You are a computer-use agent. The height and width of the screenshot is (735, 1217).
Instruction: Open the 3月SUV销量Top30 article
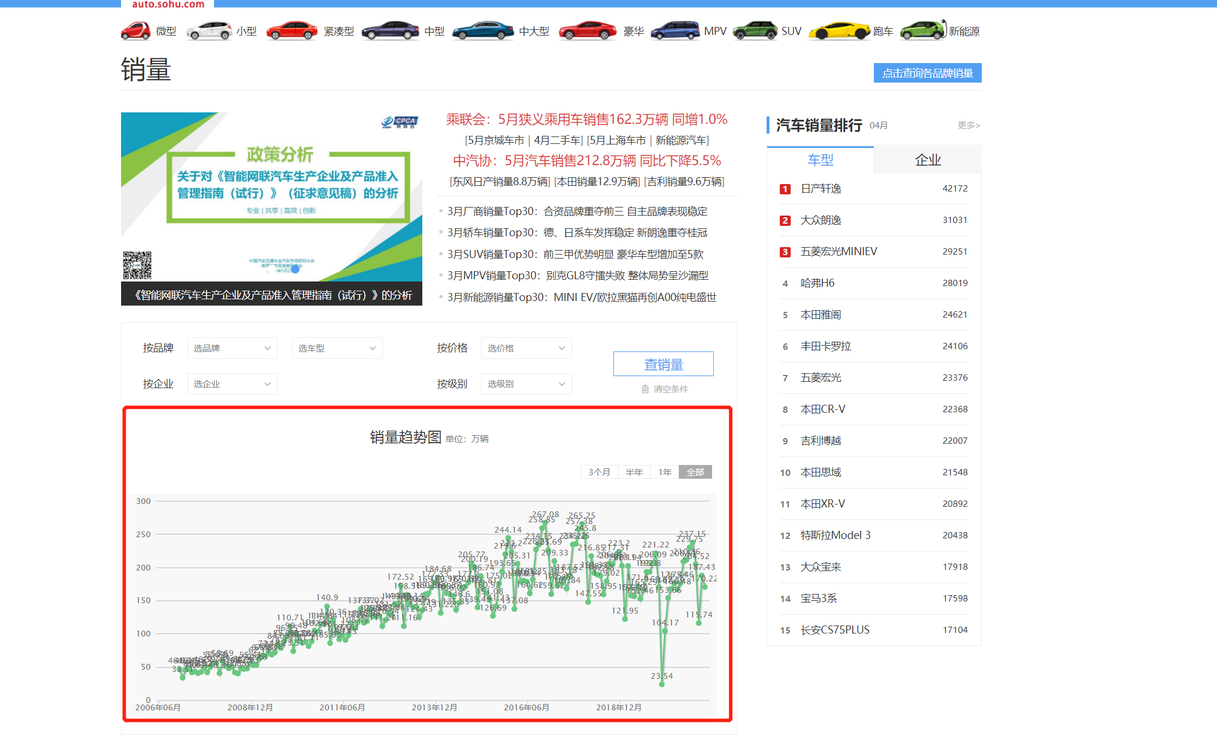pyautogui.click(x=576, y=254)
